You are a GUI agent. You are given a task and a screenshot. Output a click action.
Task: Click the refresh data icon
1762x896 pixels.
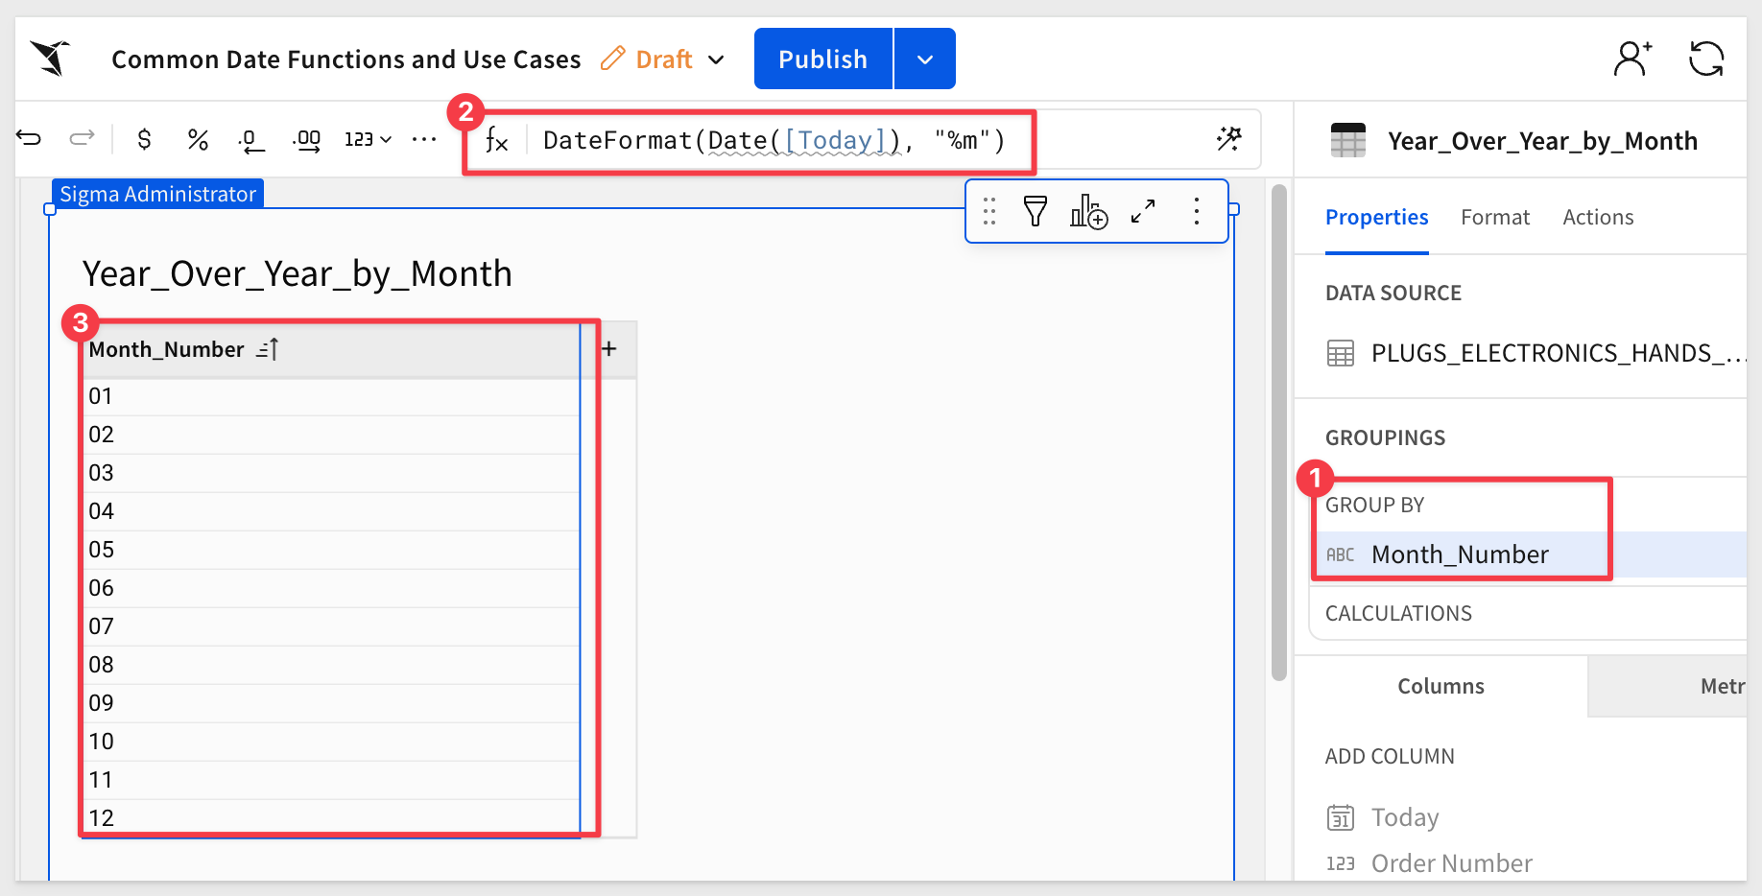click(x=1705, y=59)
